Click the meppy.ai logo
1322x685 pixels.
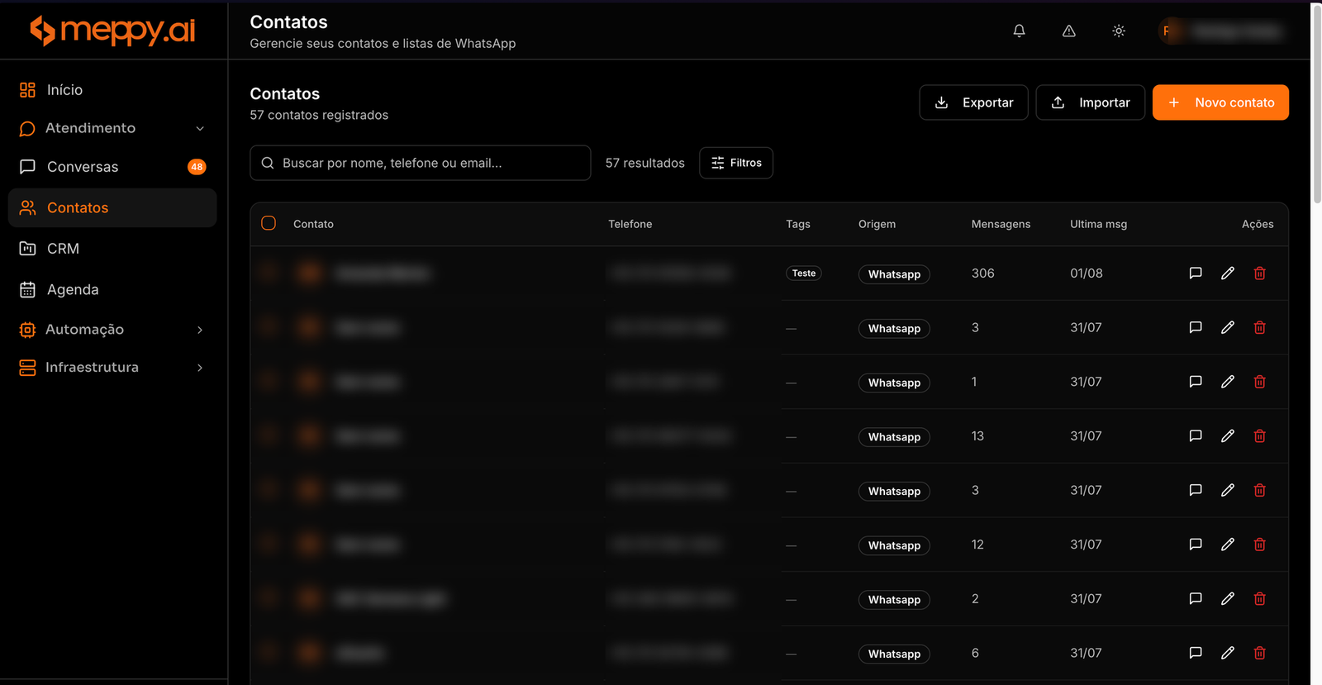112,31
